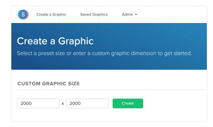Click the large Create a Graphic banner heading
Screen dimensions: 213x127
coord(55,41)
